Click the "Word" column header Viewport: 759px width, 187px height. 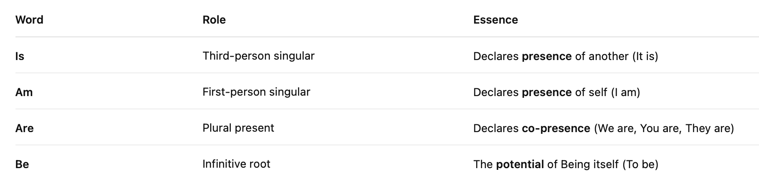coord(29,20)
